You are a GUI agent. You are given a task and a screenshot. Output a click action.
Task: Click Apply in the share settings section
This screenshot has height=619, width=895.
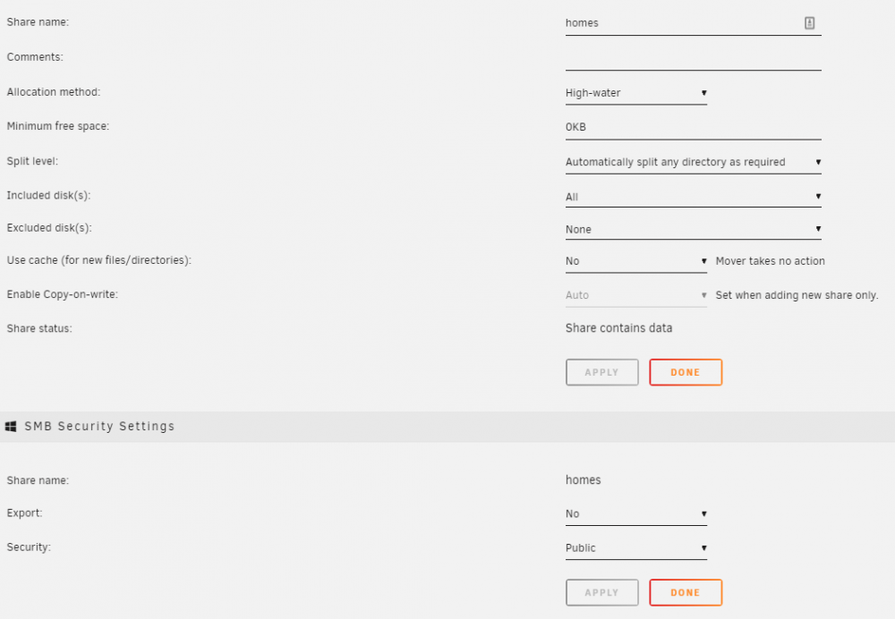602,372
